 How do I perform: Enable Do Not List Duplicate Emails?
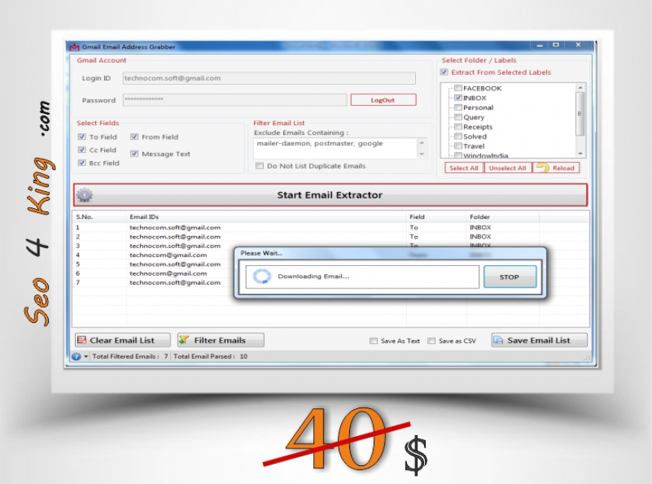(260, 166)
